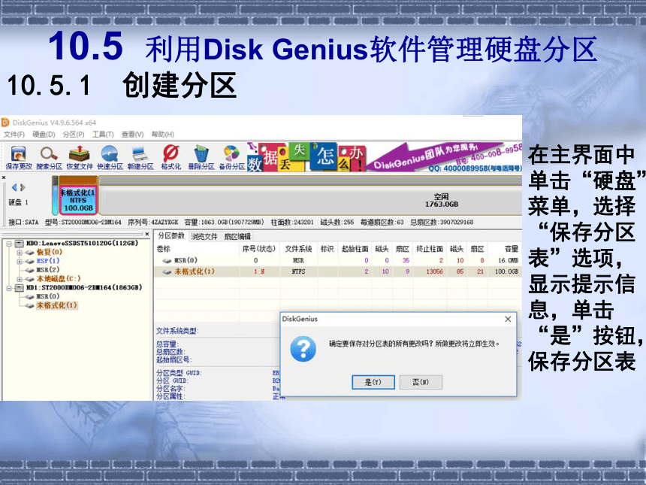Click the New Partition (新建分区) toolbar icon
This screenshot has height=485, width=646.
click(140, 158)
